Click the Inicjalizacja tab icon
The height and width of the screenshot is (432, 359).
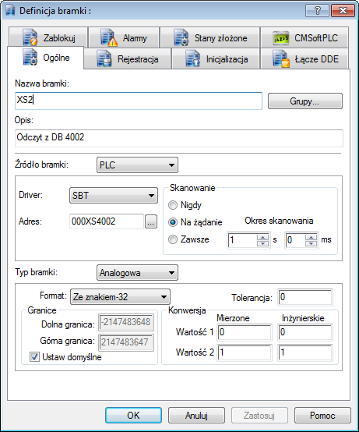193,58
